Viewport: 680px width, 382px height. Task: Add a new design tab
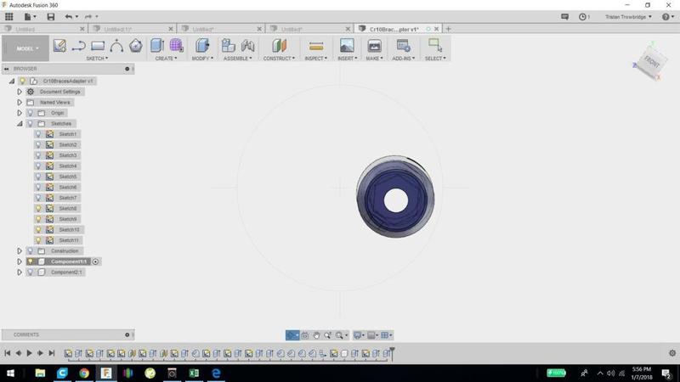449,29
